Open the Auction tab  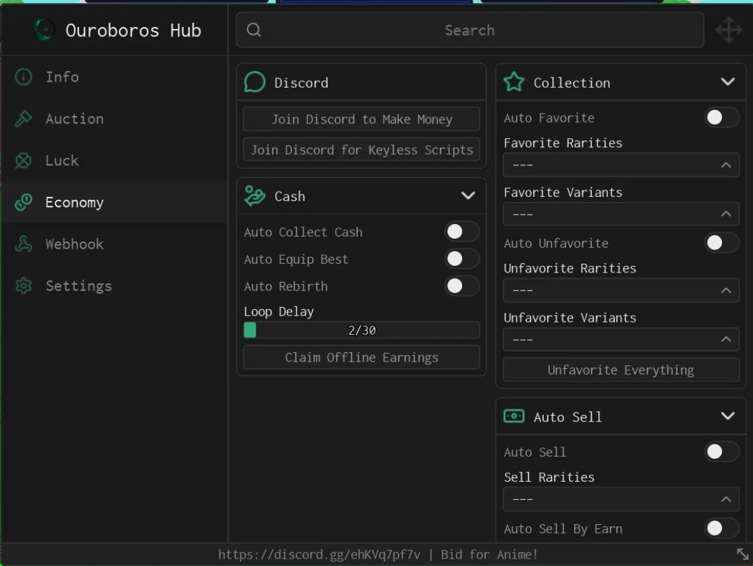[114, 119]
